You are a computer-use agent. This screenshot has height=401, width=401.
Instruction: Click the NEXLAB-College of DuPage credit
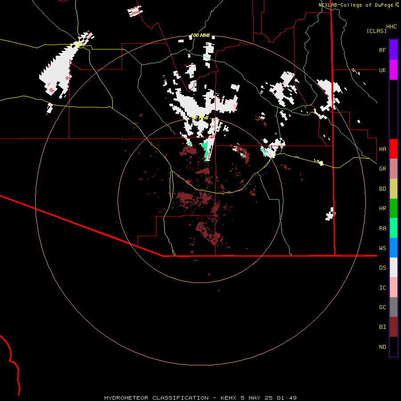coord(356,5)
